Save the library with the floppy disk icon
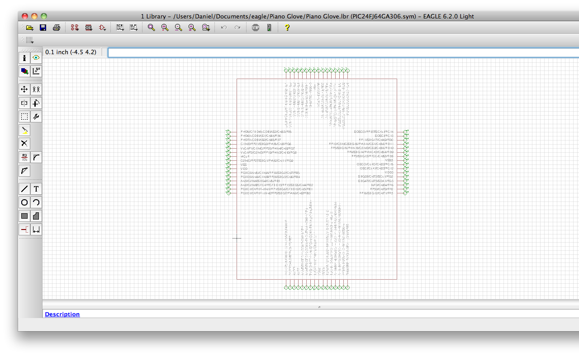The width and height of the screenshot is (579, 356). pyautogui.click(x=43, y=28)
